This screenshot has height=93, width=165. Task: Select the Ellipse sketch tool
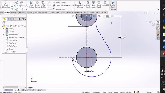[x=21, y=6]
